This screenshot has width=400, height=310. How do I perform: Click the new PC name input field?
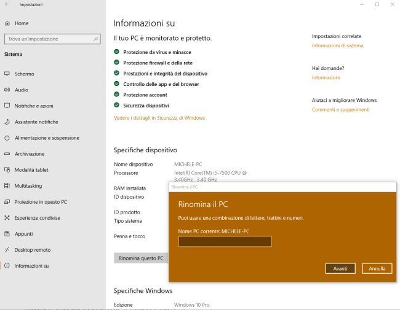(x=225, y=241)
